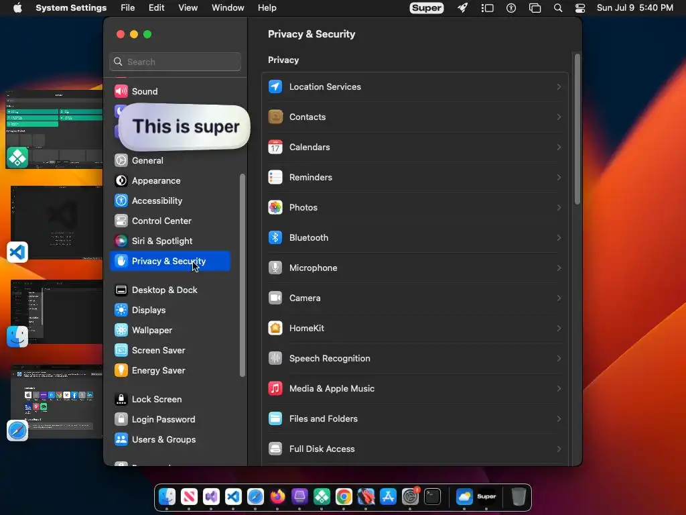Click the sidebar scrollbar thumb
The image size is (686, 515).
point(243,275)
